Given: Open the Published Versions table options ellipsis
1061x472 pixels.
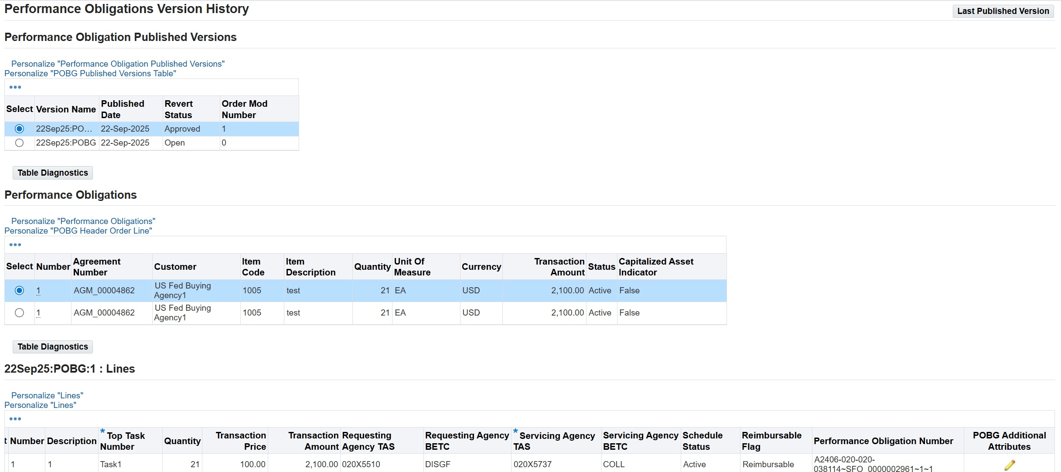Looking at the screenshot, I should [x=15, y=87].
